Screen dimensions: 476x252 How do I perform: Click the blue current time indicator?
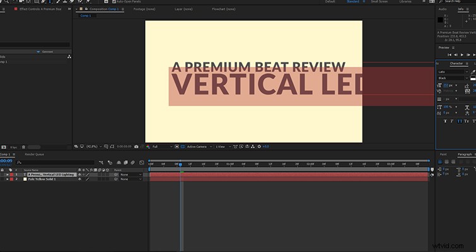[x=180, y=164]
